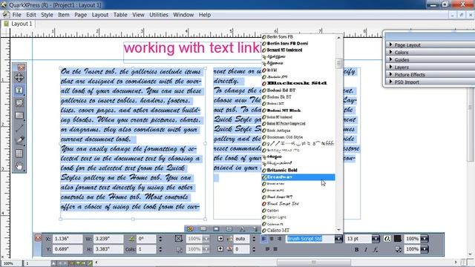This screenshot has width=475, height=267.
Task: Close the Measurements palette
Action: [x=38, y=237]
